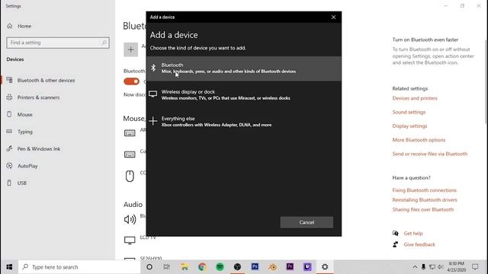
Task: Click the Bluetooth symbol icon in dialog
Action: click(153, 68)
